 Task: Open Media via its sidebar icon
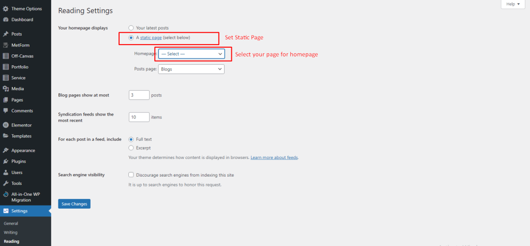(x=6, y=89)
